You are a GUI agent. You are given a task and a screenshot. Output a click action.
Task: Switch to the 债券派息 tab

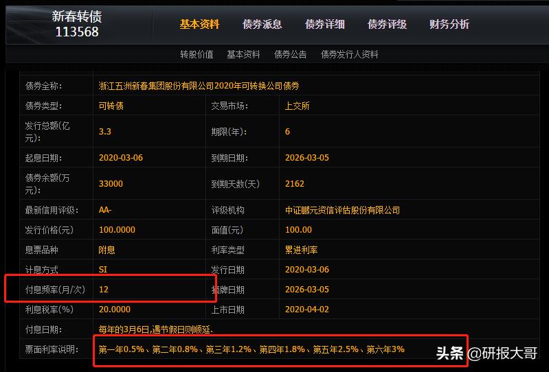coord(262,25)
